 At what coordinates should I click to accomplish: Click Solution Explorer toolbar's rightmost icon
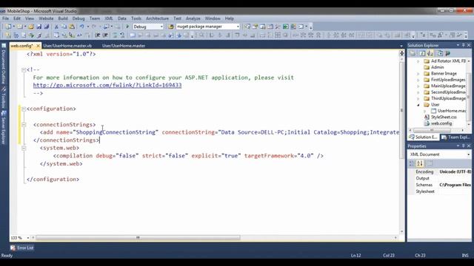pyautogui.click(x=447, y=53)
